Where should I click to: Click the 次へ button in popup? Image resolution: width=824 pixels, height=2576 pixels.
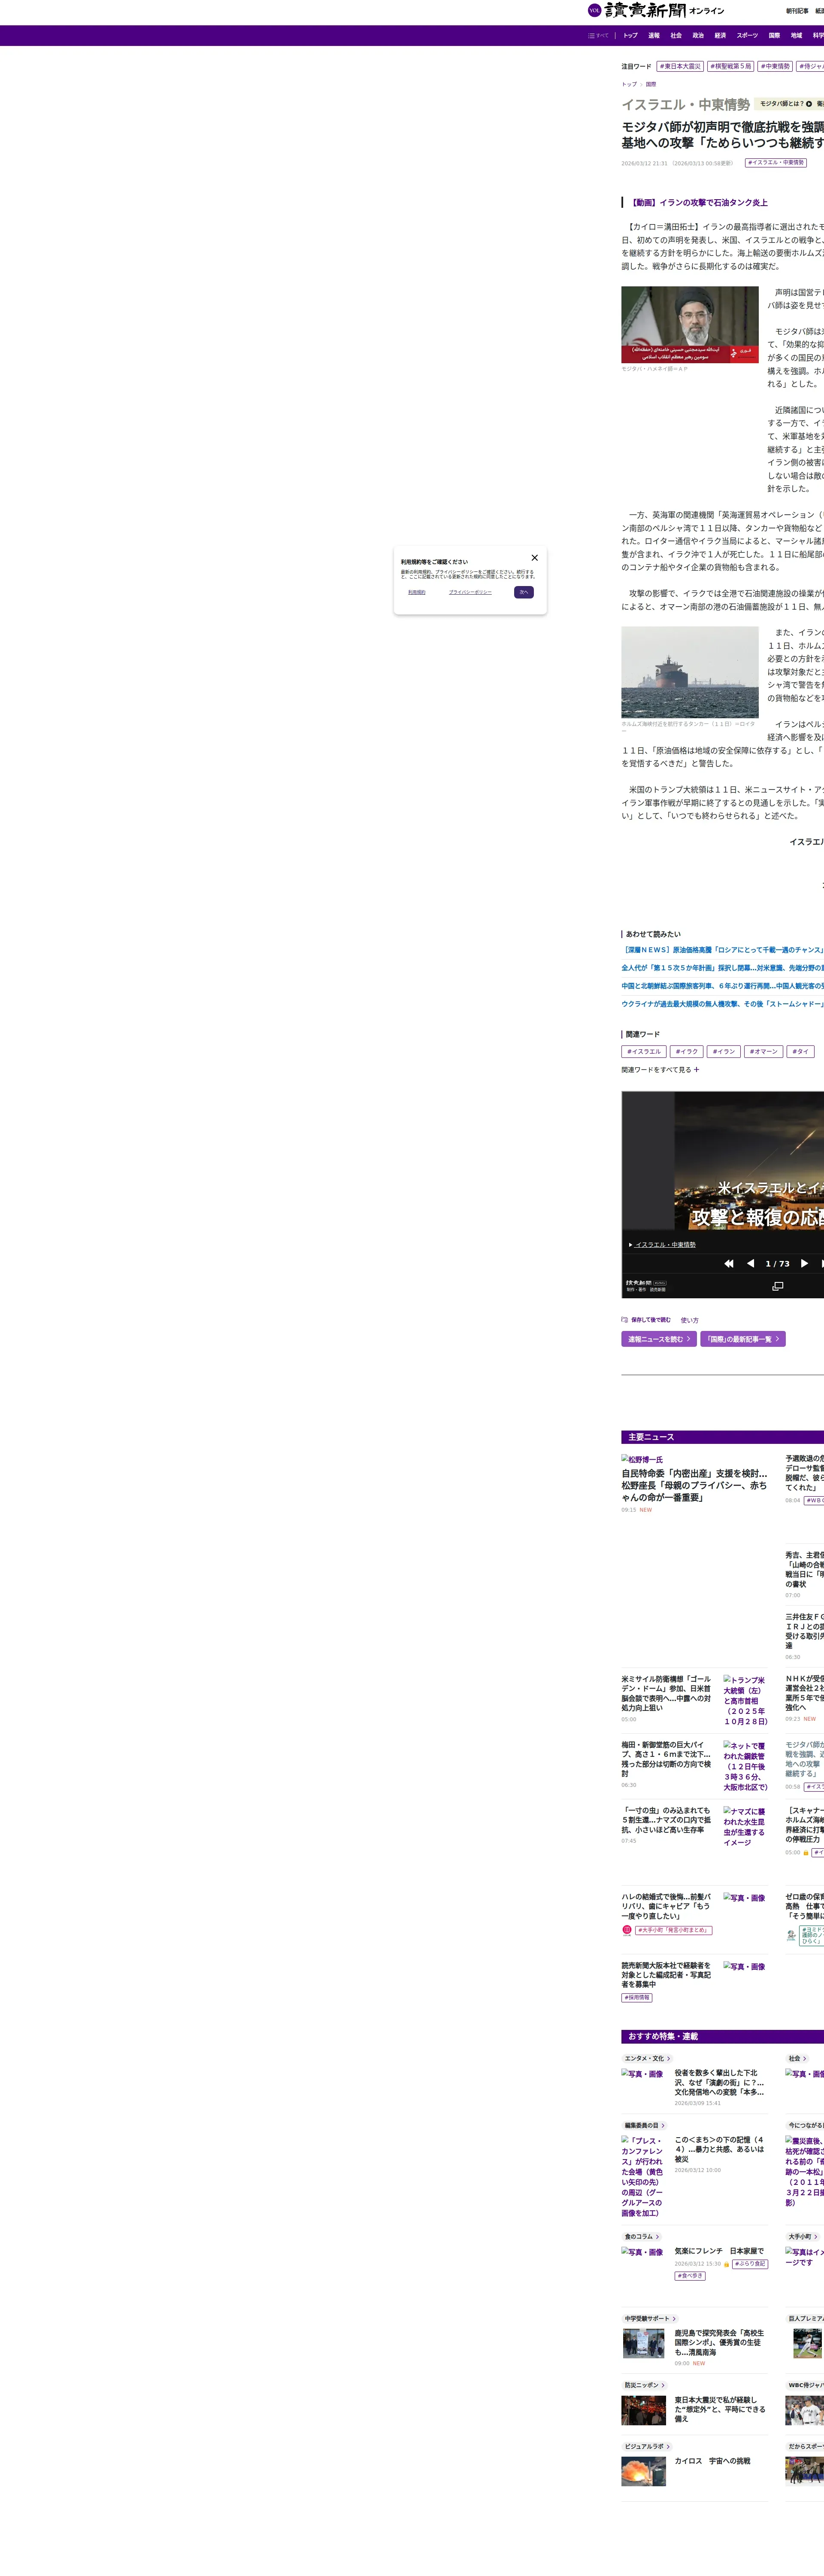pos(524,592)
